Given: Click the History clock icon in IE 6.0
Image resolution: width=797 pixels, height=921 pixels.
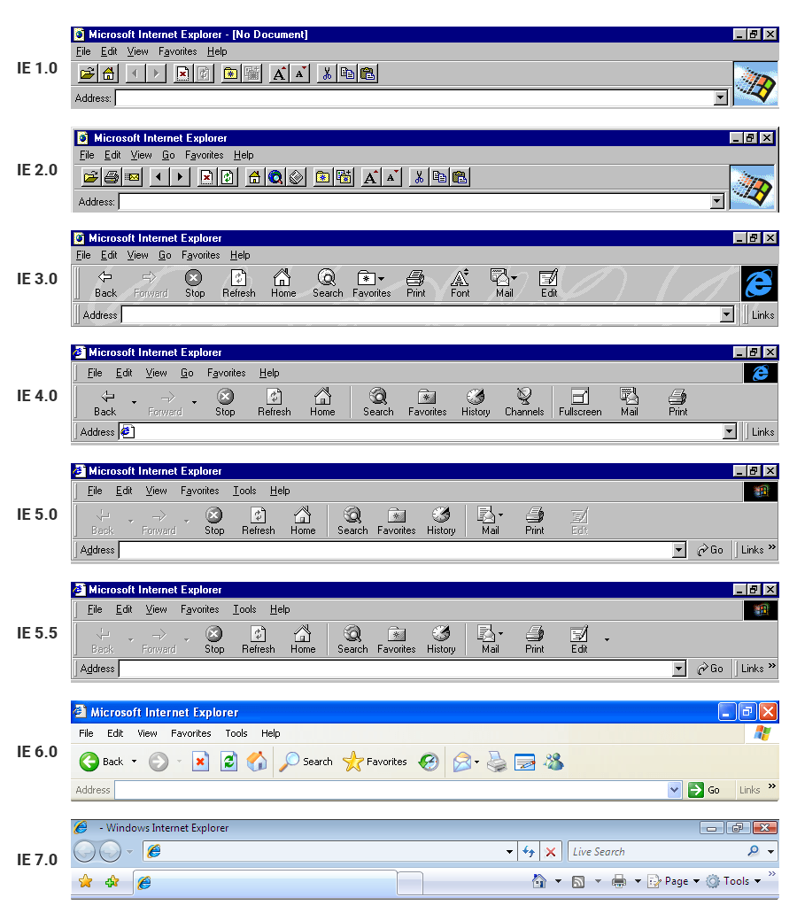Looking at the screenshot, I should (429, 762).
